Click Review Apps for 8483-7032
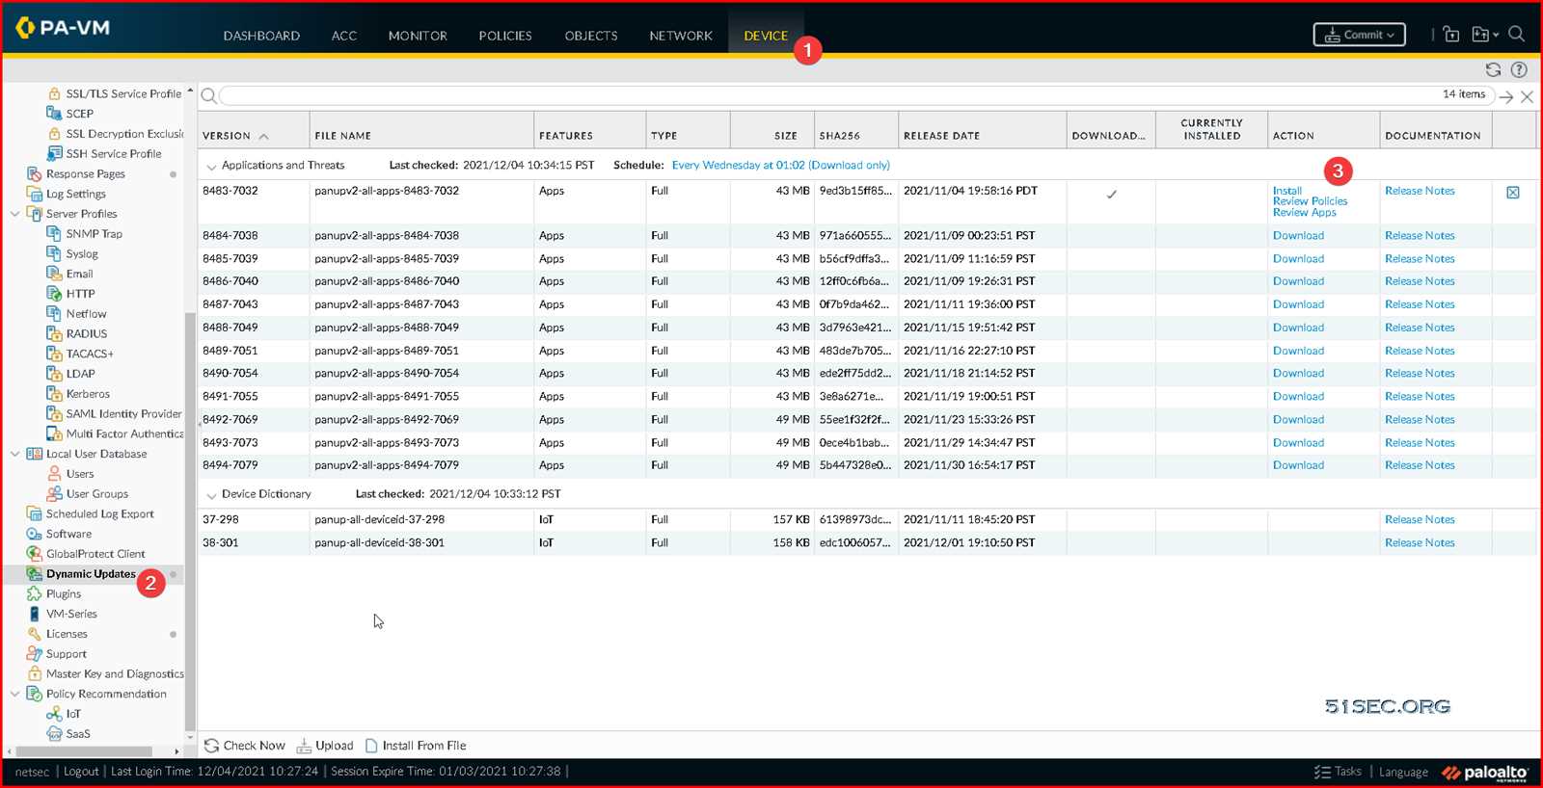Image resolution: width=1543 pixels, height=788 pixels. (1304, 212)
